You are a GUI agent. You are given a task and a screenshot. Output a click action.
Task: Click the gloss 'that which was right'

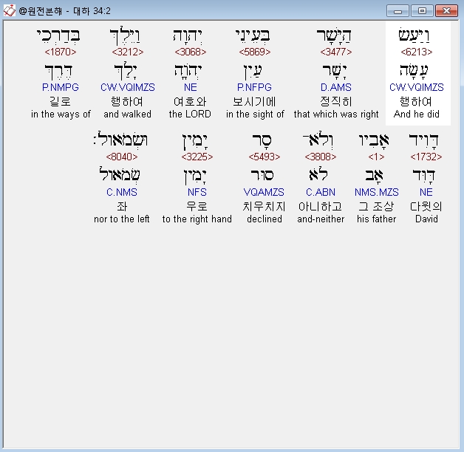pos(336,114)
